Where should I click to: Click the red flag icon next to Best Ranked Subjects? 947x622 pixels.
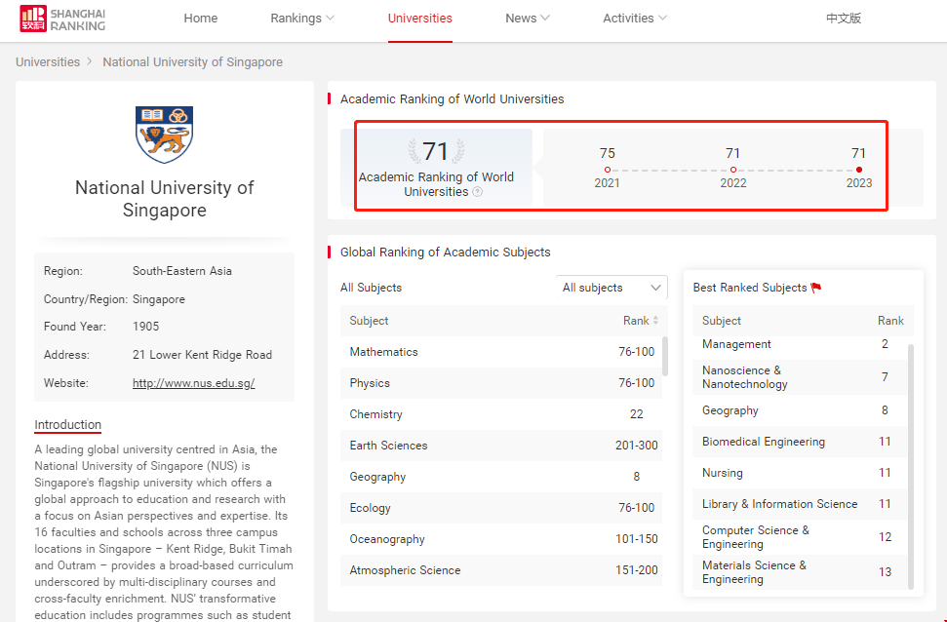(816, 288)
